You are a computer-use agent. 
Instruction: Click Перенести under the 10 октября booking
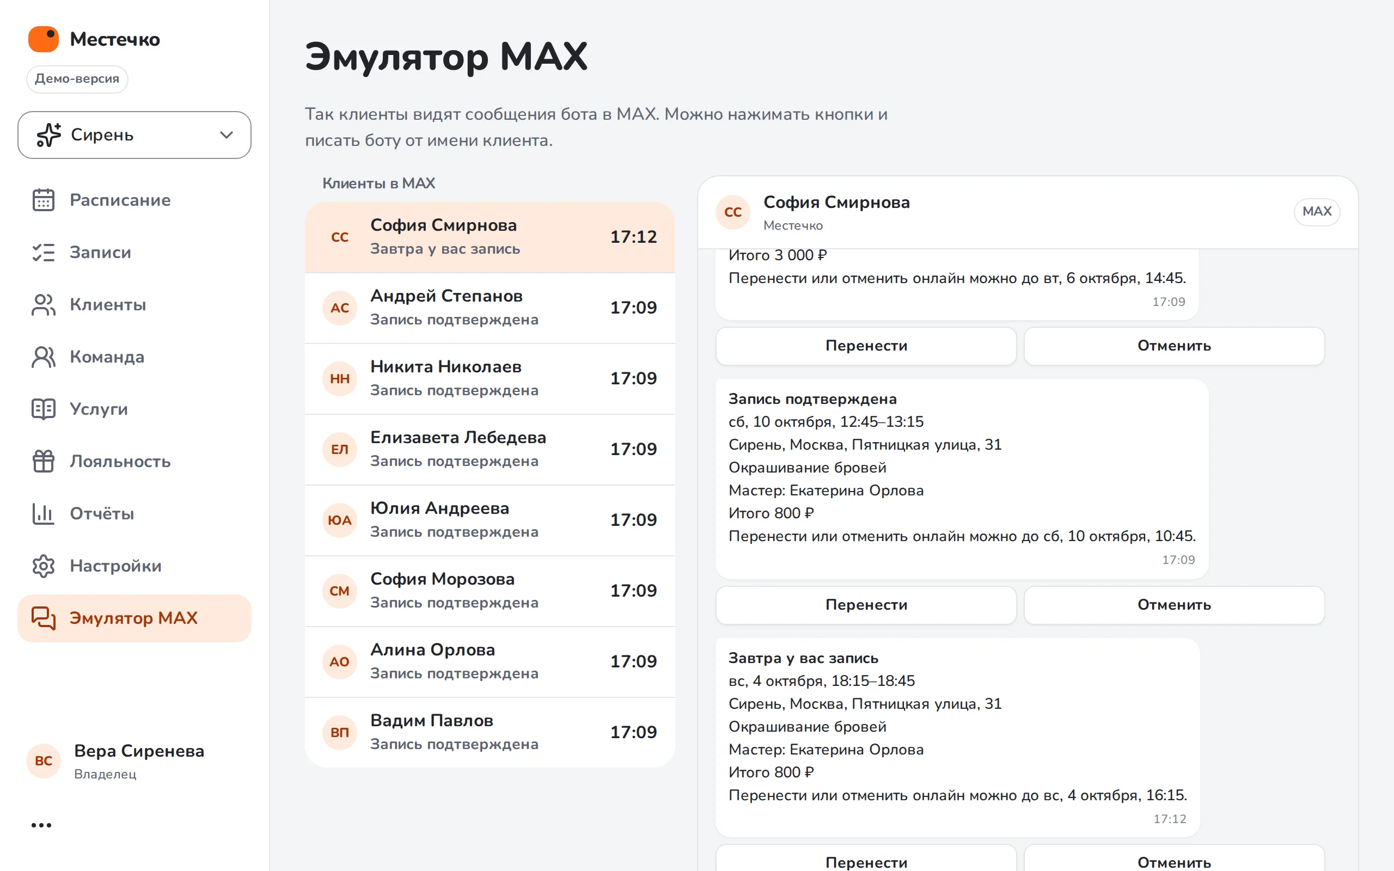pos(866,605)
